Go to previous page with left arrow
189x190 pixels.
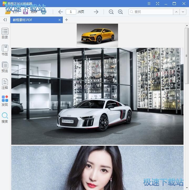pos(60,12)
